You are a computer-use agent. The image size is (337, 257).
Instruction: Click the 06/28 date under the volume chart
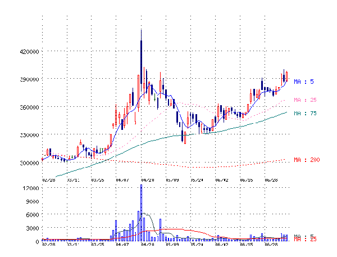tap(271, 244)
